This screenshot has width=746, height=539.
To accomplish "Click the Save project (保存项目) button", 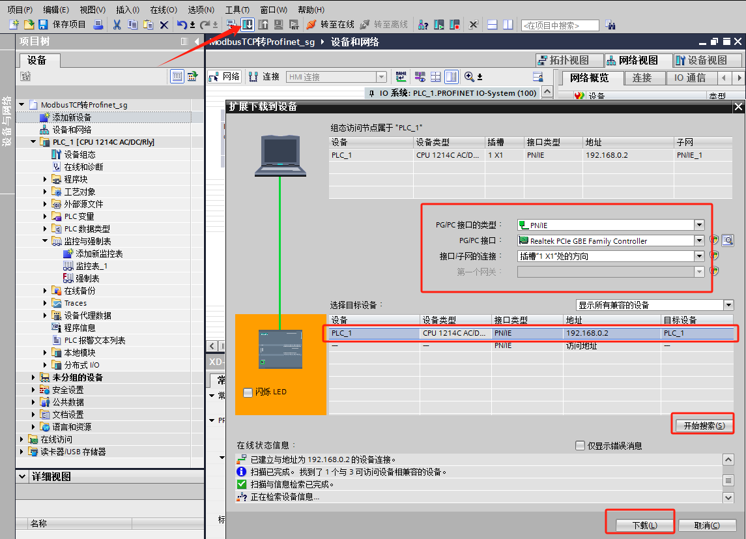I will [x=62, y=25].
